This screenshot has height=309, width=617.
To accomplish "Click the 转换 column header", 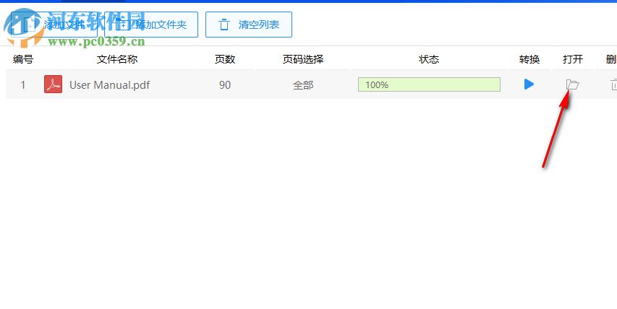I will (529, 59).
